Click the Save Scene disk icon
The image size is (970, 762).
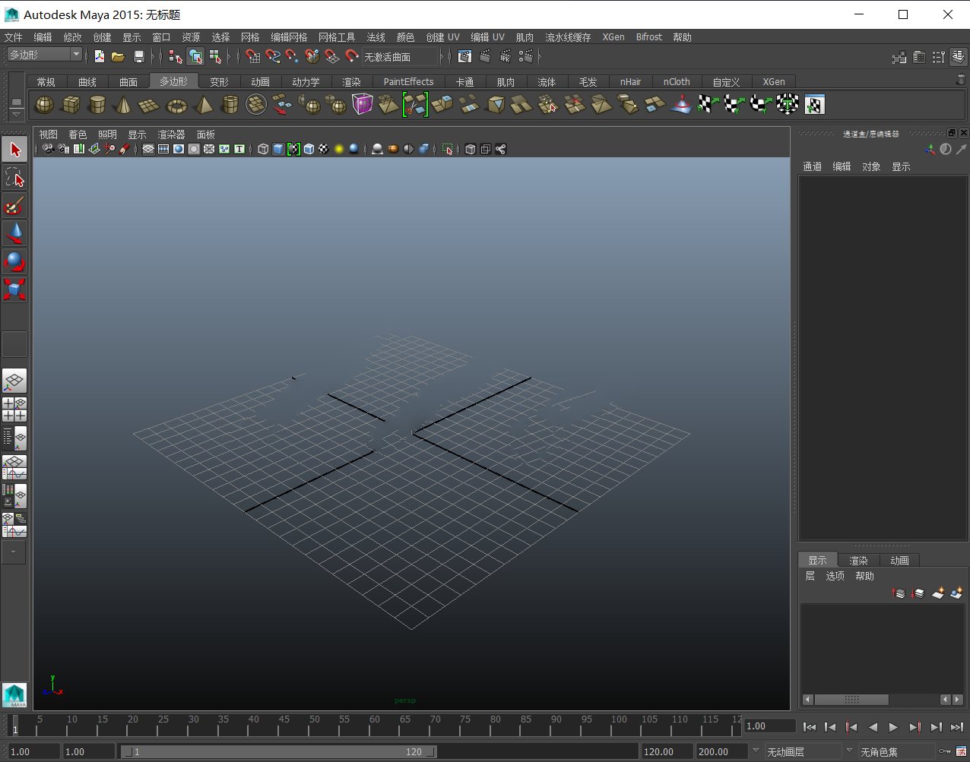coord(138,56)
